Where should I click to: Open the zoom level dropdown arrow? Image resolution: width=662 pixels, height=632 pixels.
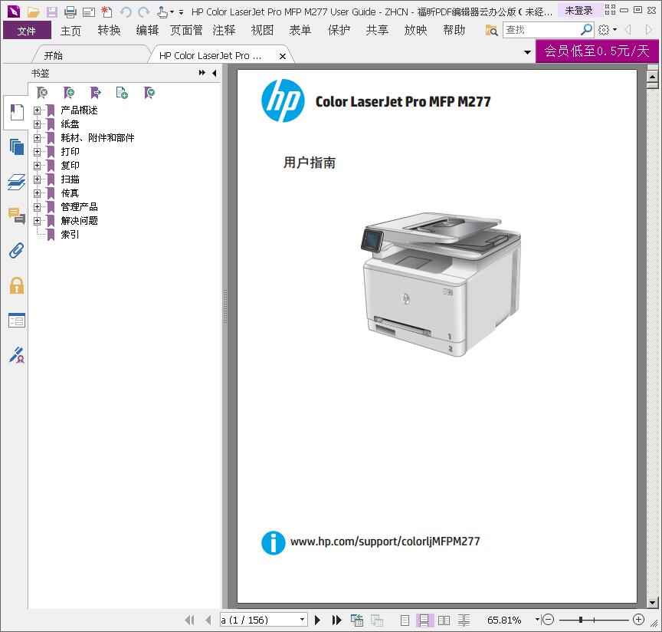(x=537, y=620)
